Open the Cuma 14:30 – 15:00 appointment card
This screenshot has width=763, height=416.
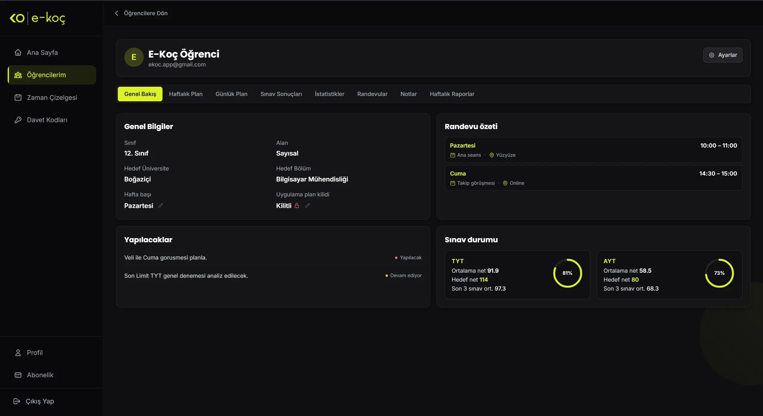593,178
